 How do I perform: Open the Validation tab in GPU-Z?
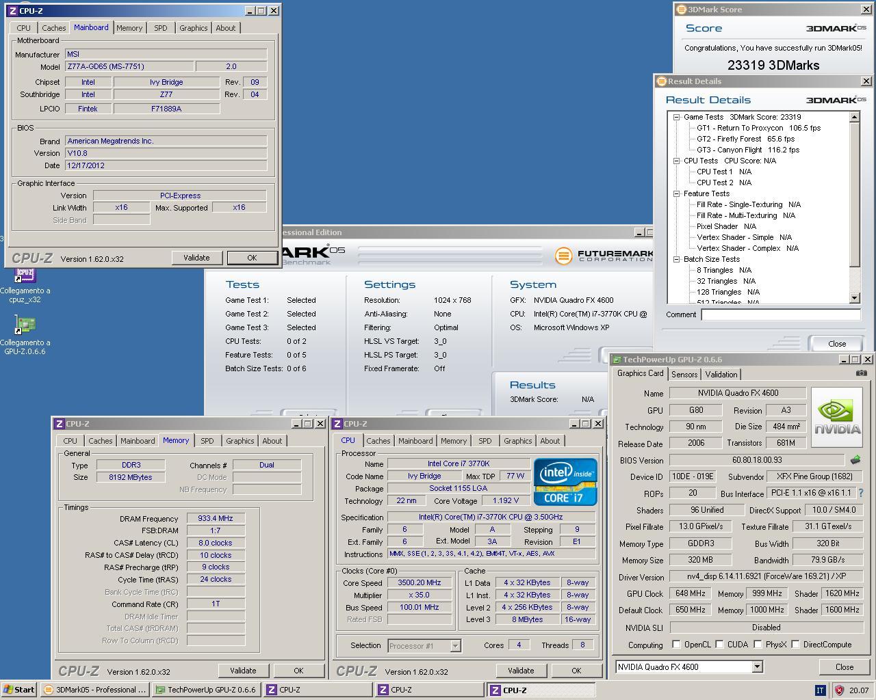(721, 375)
